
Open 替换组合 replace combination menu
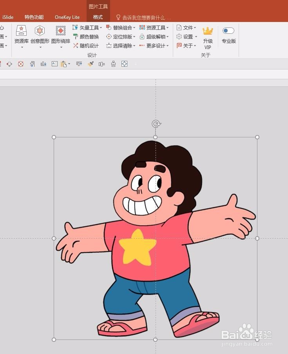(121, 27)
